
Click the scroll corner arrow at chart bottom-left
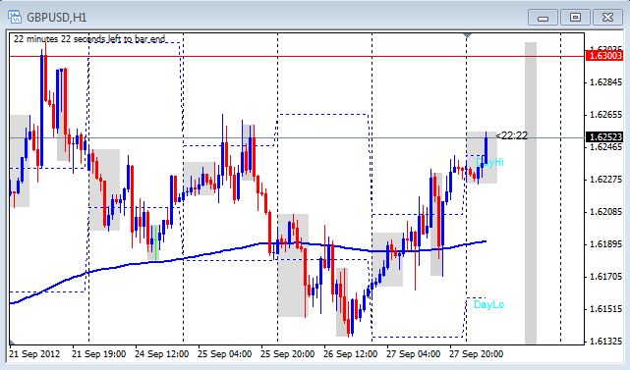point(12,342)
